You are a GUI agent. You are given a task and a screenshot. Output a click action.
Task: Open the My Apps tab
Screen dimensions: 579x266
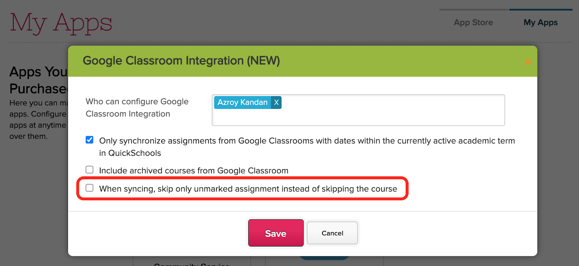coord(541,22)
